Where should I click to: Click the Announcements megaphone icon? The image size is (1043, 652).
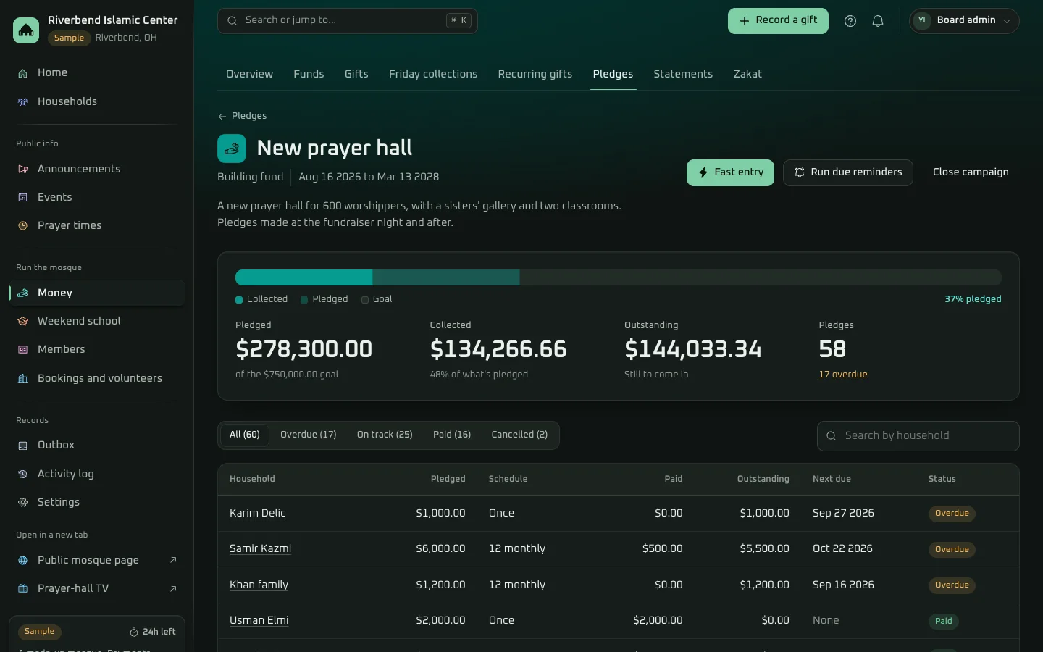[x=23, y=170]
